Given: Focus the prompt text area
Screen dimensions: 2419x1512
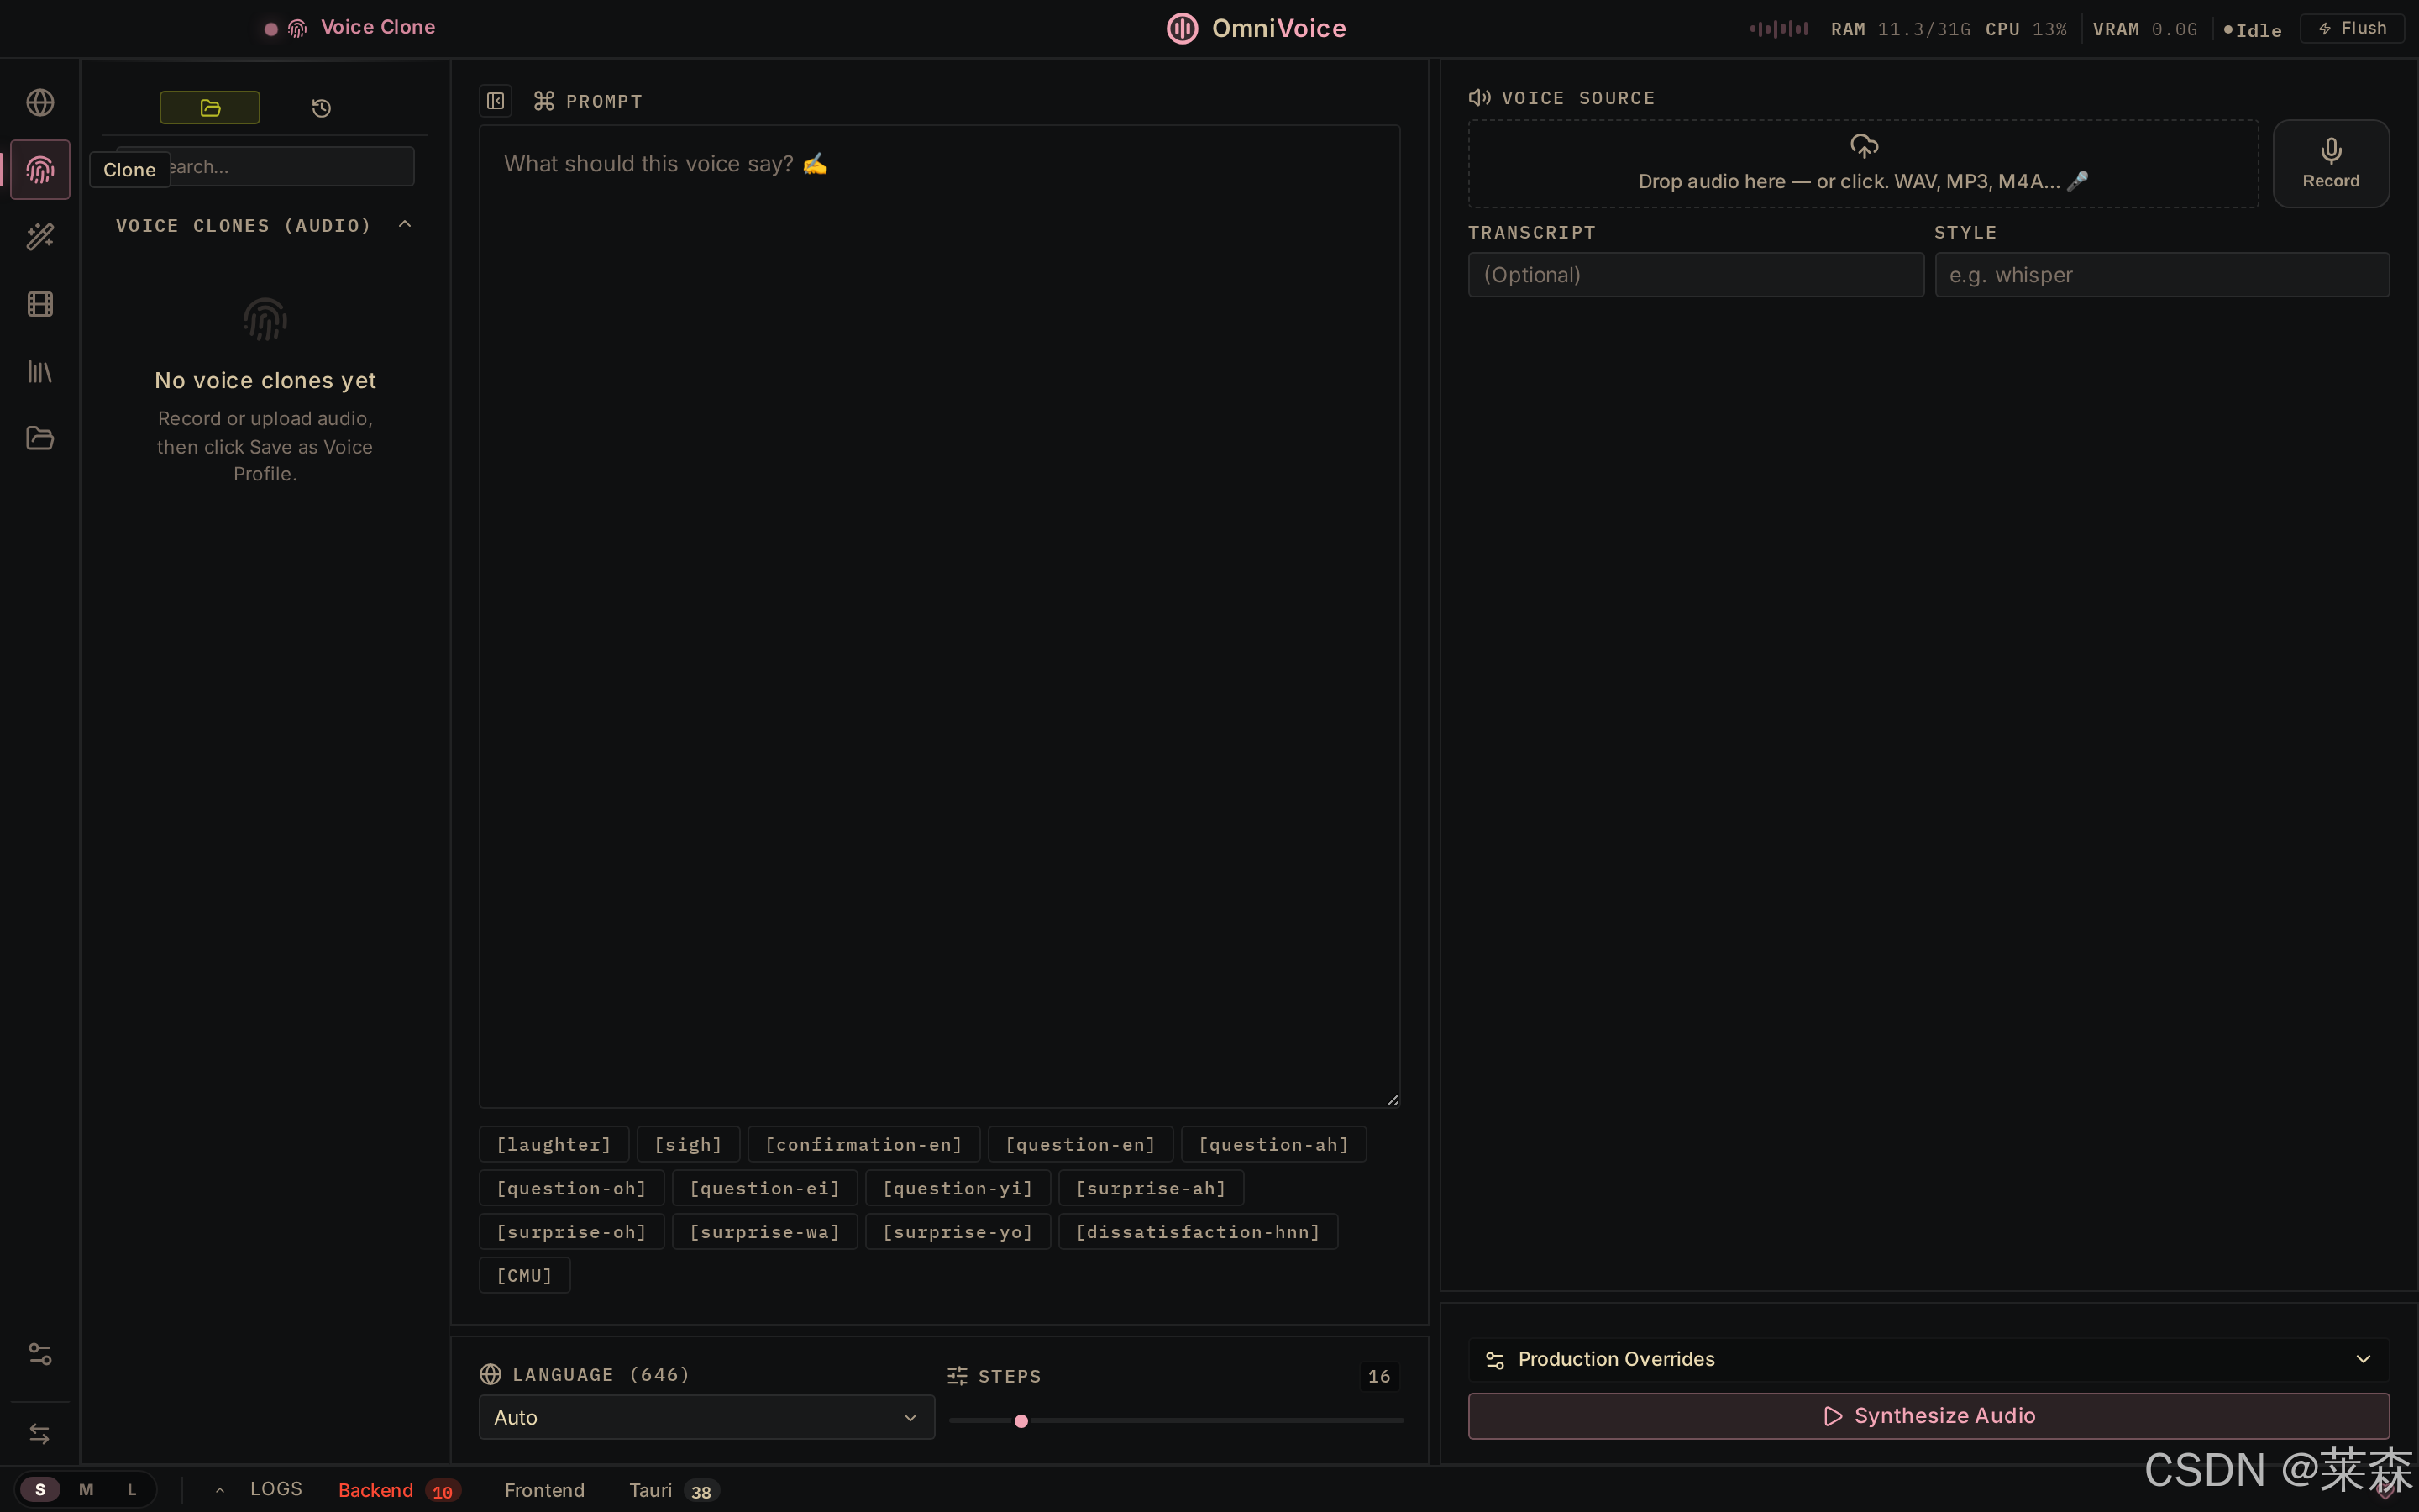Looking at the screenshot, I should click(x=940, y=616).
